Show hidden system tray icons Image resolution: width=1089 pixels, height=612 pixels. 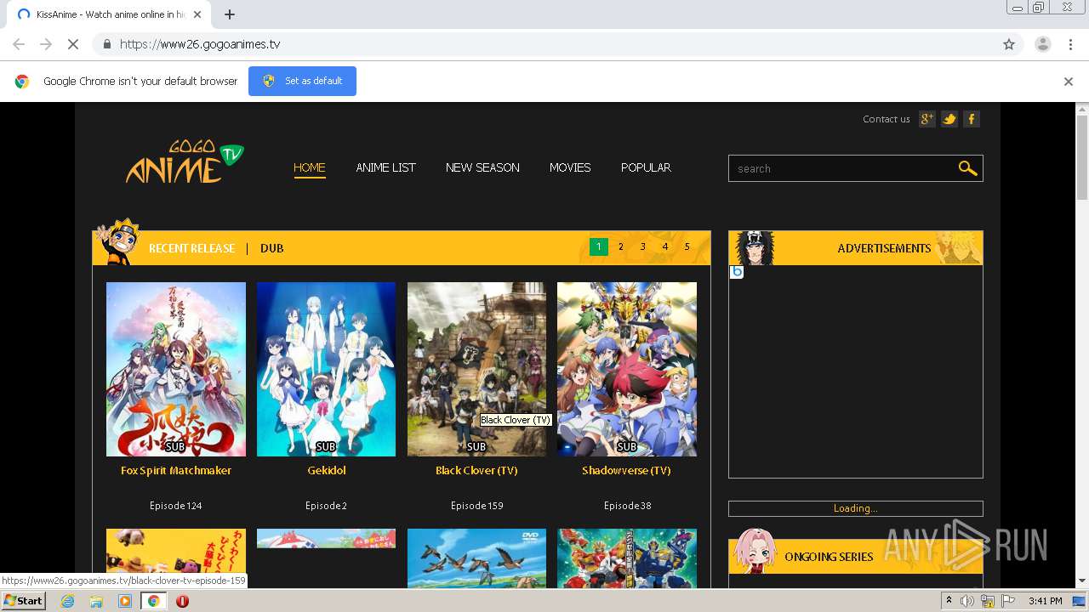(x=949, y=601)
